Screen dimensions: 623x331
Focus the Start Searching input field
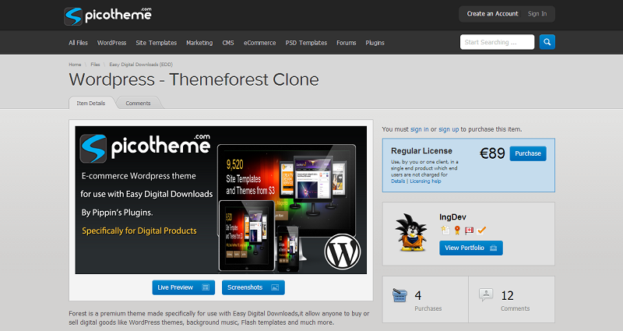click(497, 42)
